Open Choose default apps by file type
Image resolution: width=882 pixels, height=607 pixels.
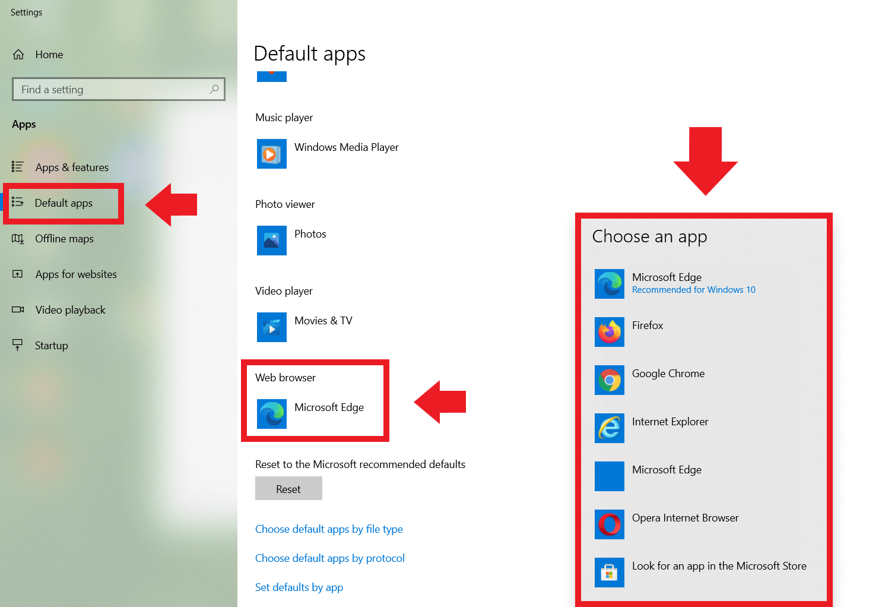[329, 529]
